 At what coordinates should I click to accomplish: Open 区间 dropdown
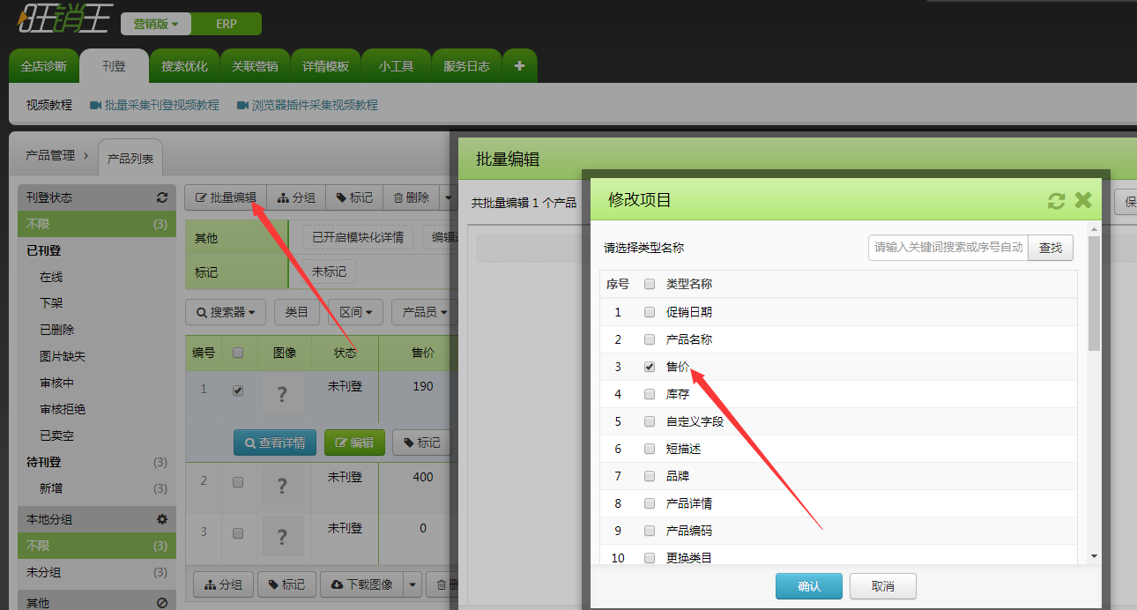(355, 312)
